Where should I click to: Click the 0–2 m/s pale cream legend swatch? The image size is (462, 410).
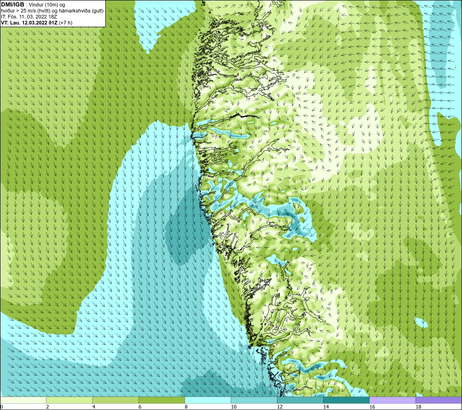[23, 400]
